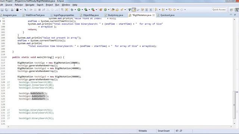Screen dimensions: 239x134
Task: Open the Help menu
Action: pyautogui.click(x=75, y=5)
